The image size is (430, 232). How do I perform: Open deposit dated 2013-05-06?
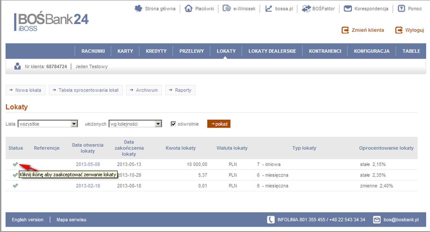pos(88,164)
